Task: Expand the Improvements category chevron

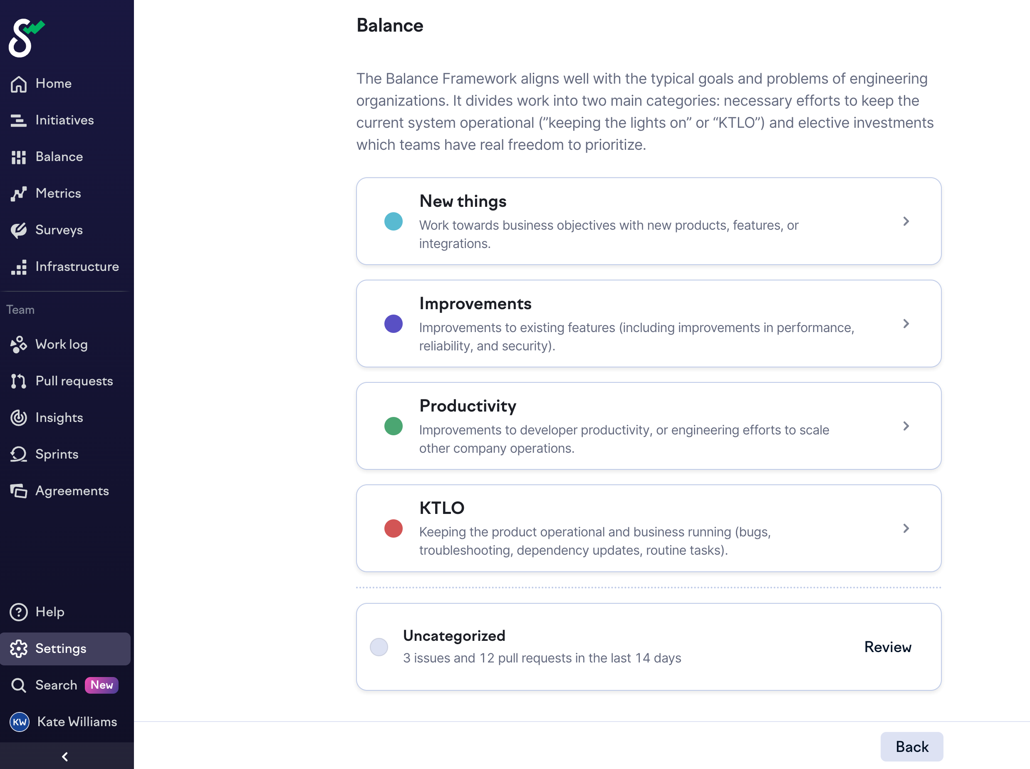Action: [x=906, y=324]
